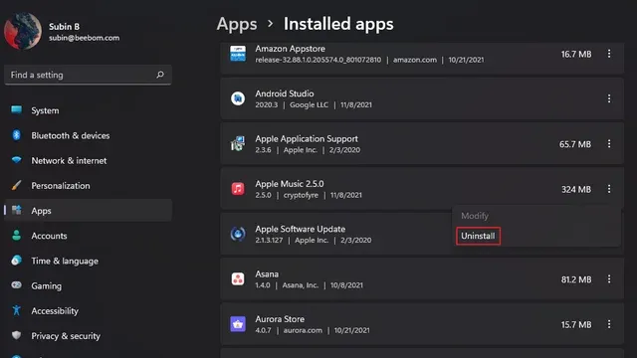Open Time & language text label
The width and height of the screenshot is (637, 358).
coord(65,261)
